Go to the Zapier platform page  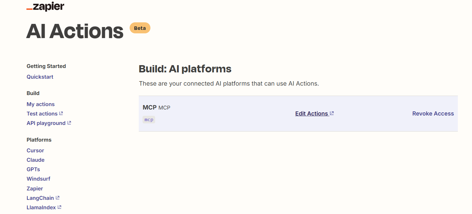35,189
